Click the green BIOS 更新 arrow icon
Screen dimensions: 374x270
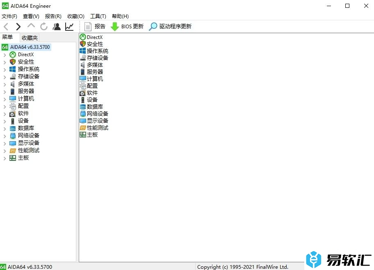tap(115, 27)
